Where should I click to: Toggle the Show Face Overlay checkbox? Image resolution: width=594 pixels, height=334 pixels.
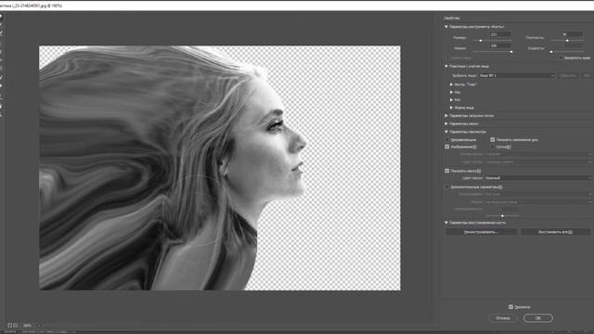(493, 140)
